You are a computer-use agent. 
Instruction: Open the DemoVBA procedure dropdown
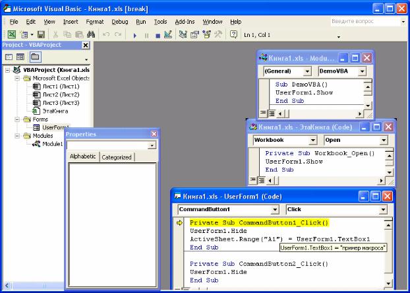tap(362, 71)
